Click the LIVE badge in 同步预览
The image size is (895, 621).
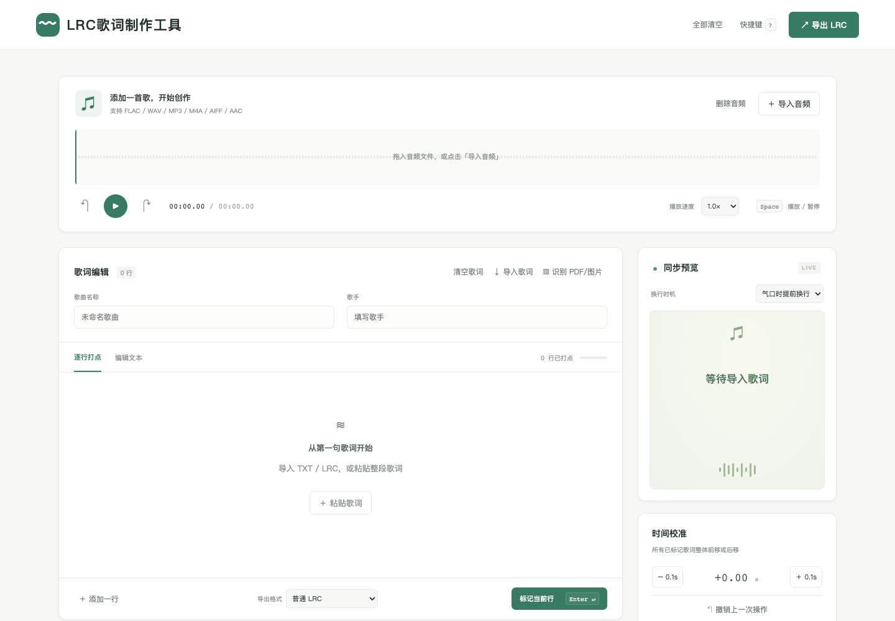click(809, 268)
